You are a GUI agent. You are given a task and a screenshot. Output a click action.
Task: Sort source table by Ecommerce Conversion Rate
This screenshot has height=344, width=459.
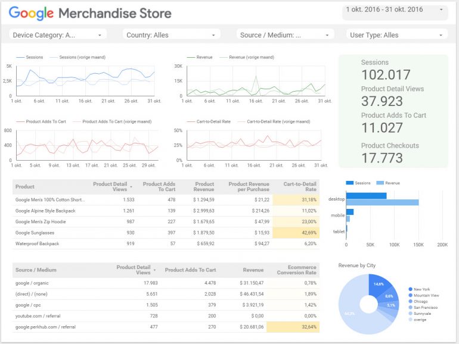296,270
